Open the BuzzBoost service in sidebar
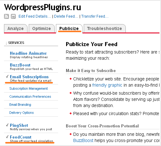This screenshot has width=161, height=146. [x=20, y=65]
